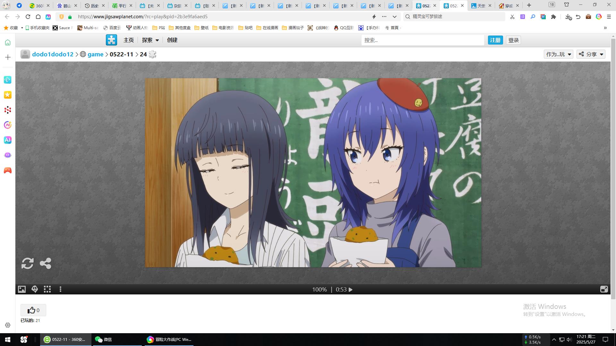
Task: Open the 其他度盘 bookmark folder
Action: 180,28
